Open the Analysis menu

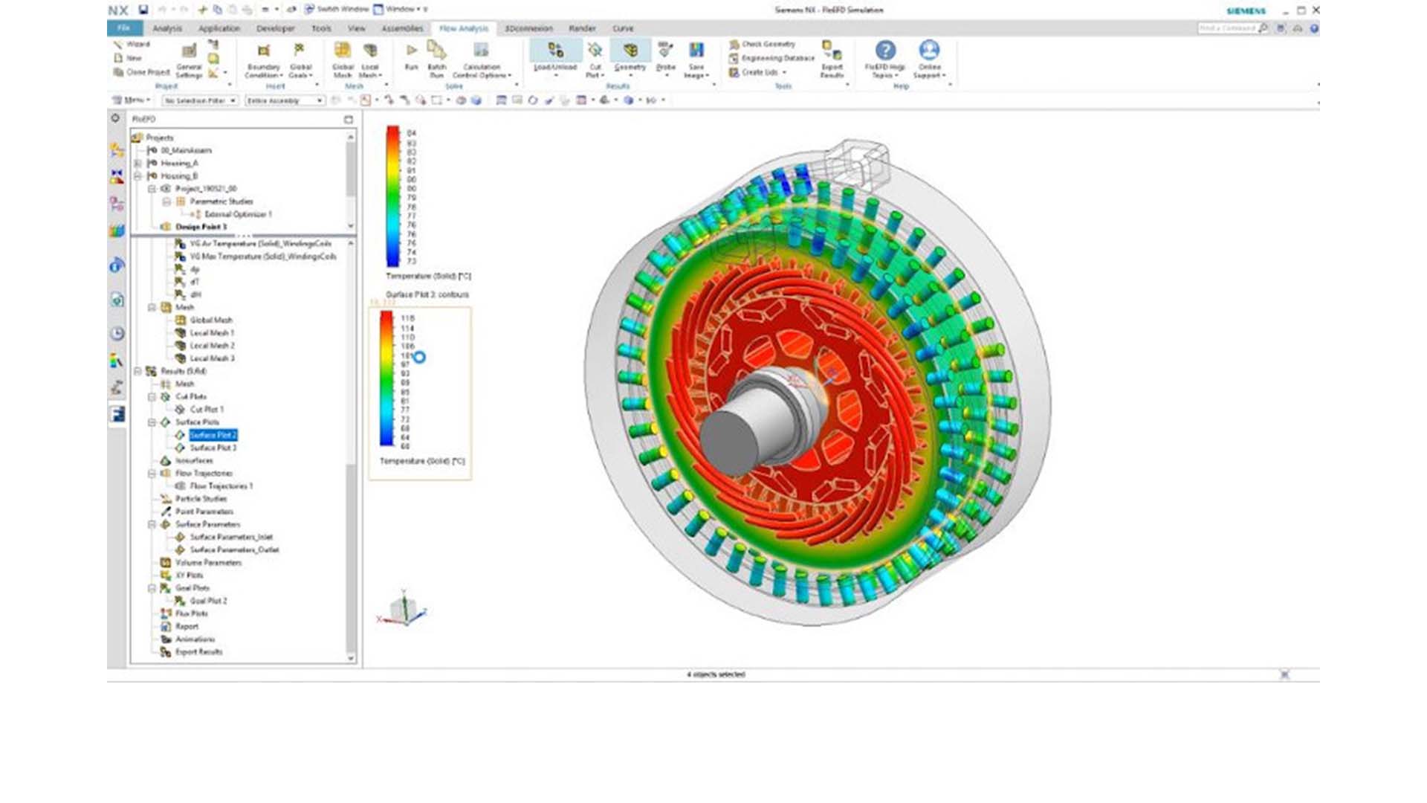tap(168, 28)
